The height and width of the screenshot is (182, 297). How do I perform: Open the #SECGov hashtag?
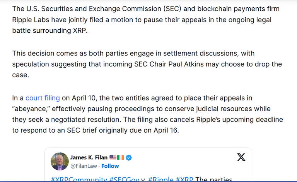(124, 179)
